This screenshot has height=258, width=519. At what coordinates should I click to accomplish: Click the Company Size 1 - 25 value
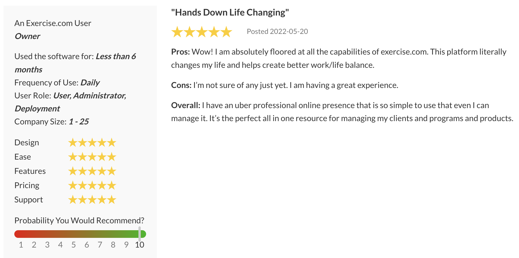coord(79,122)
